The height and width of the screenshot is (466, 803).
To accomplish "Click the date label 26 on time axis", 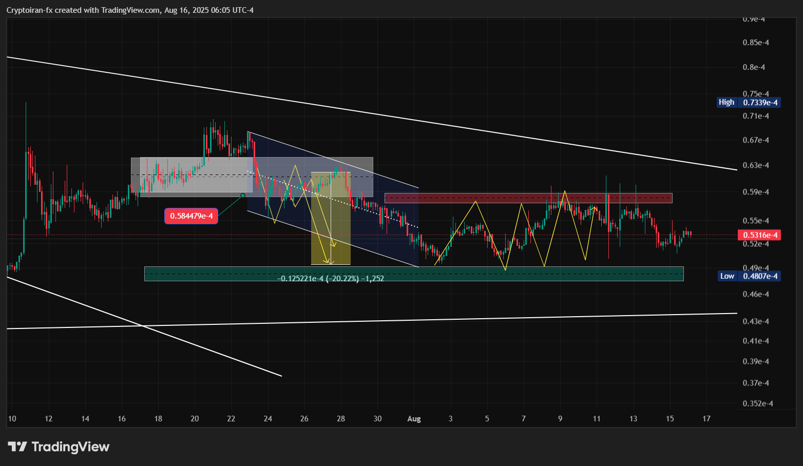I will coord(304,419).
